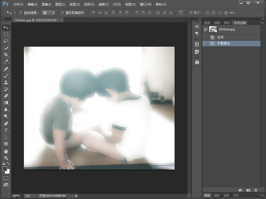Open the 3D panel cube icon
266x199 pixels.
[197, 62]
